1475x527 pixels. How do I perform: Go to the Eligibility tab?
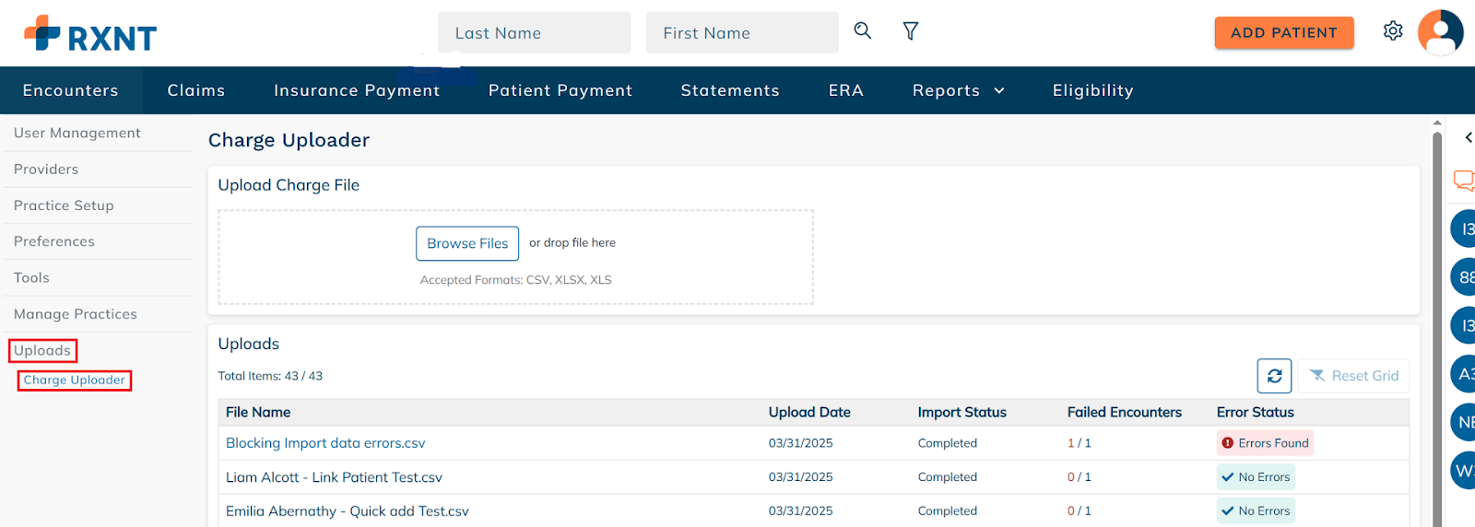coord(1093,90)
